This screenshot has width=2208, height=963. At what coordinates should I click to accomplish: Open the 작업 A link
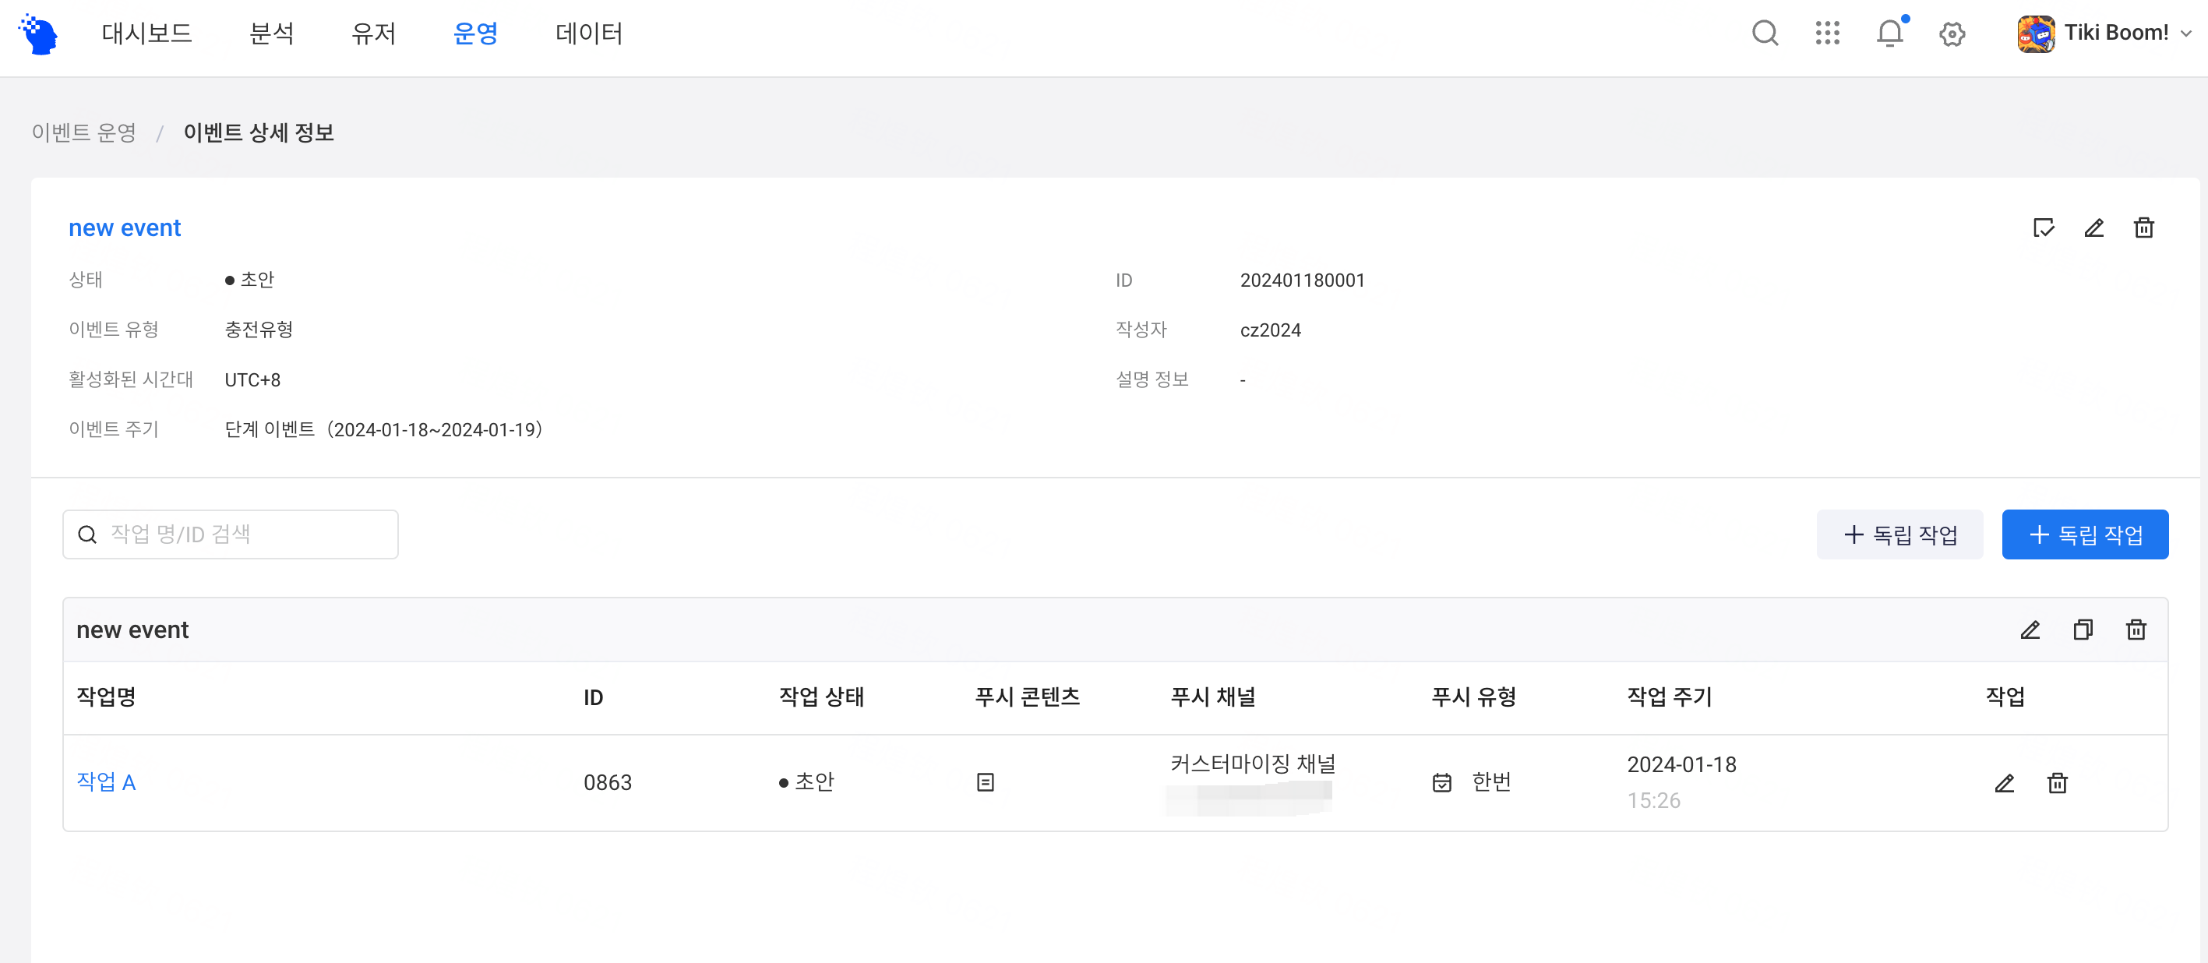[x=105, y=782]
